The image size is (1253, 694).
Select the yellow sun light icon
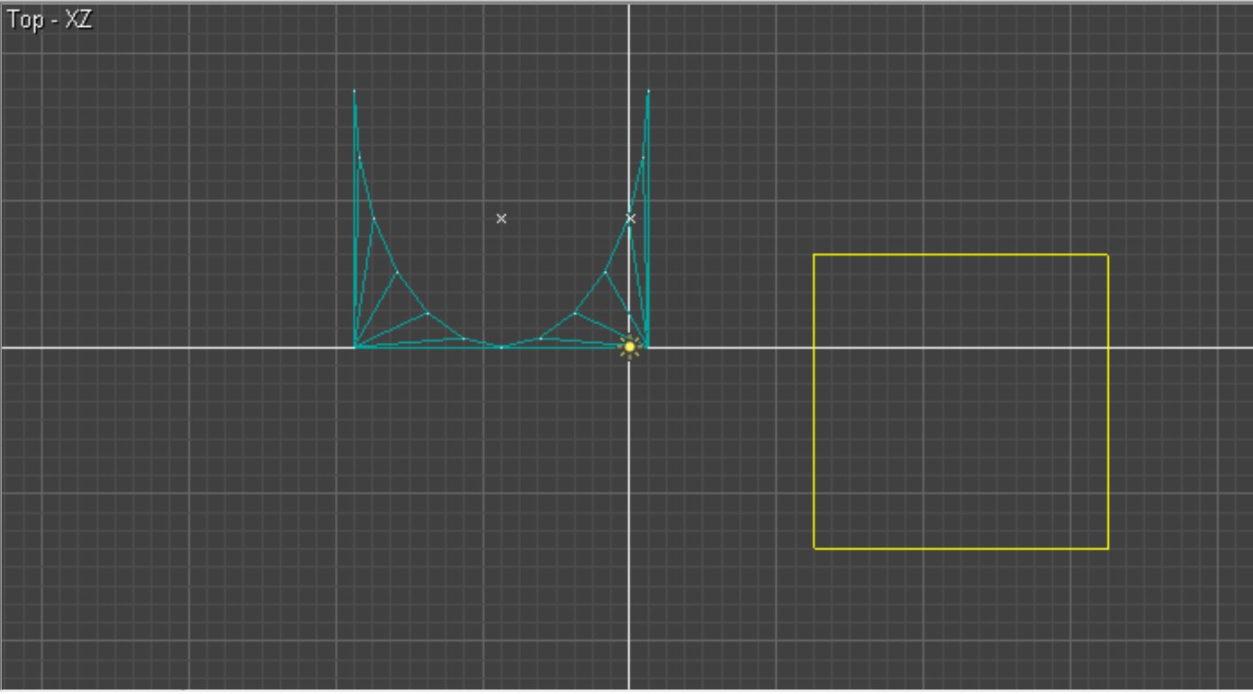pos(630,347)
